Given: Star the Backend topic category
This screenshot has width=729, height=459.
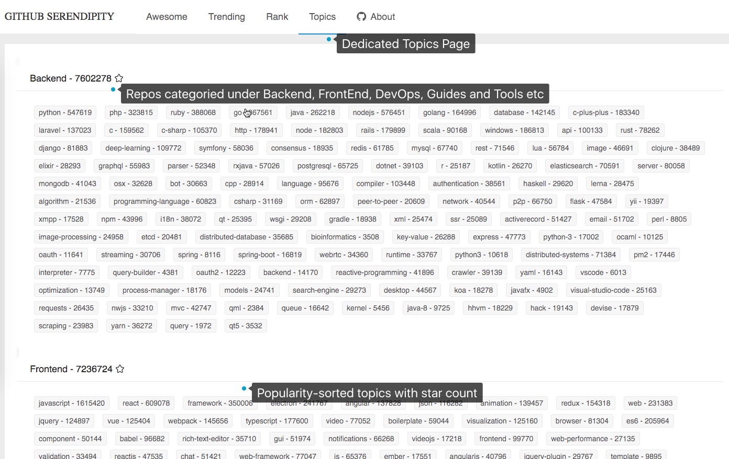Looking at the screenshot, I should coord(119,78).
